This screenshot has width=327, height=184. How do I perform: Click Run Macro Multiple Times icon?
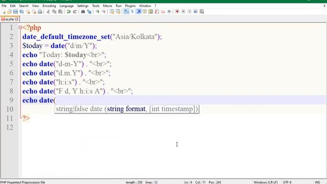click(196, 12)
